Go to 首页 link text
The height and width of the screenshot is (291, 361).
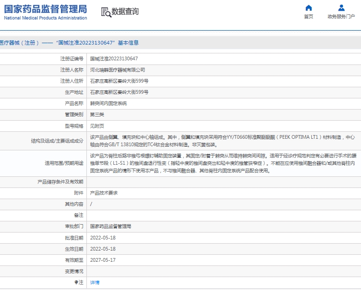point(308,17)
